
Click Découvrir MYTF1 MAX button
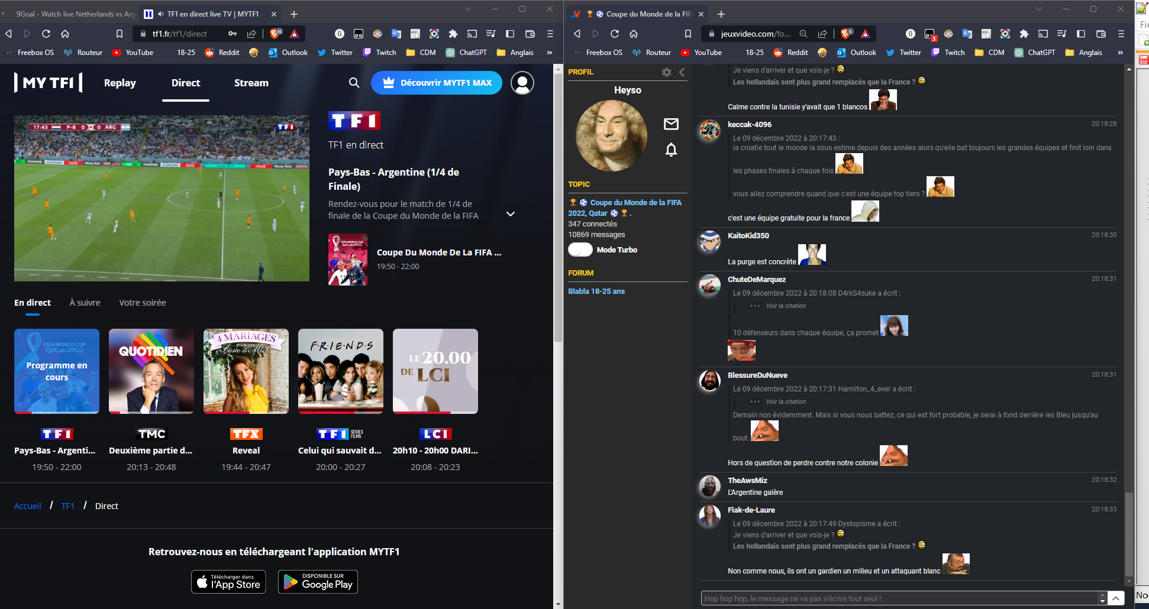coord(437,83)
